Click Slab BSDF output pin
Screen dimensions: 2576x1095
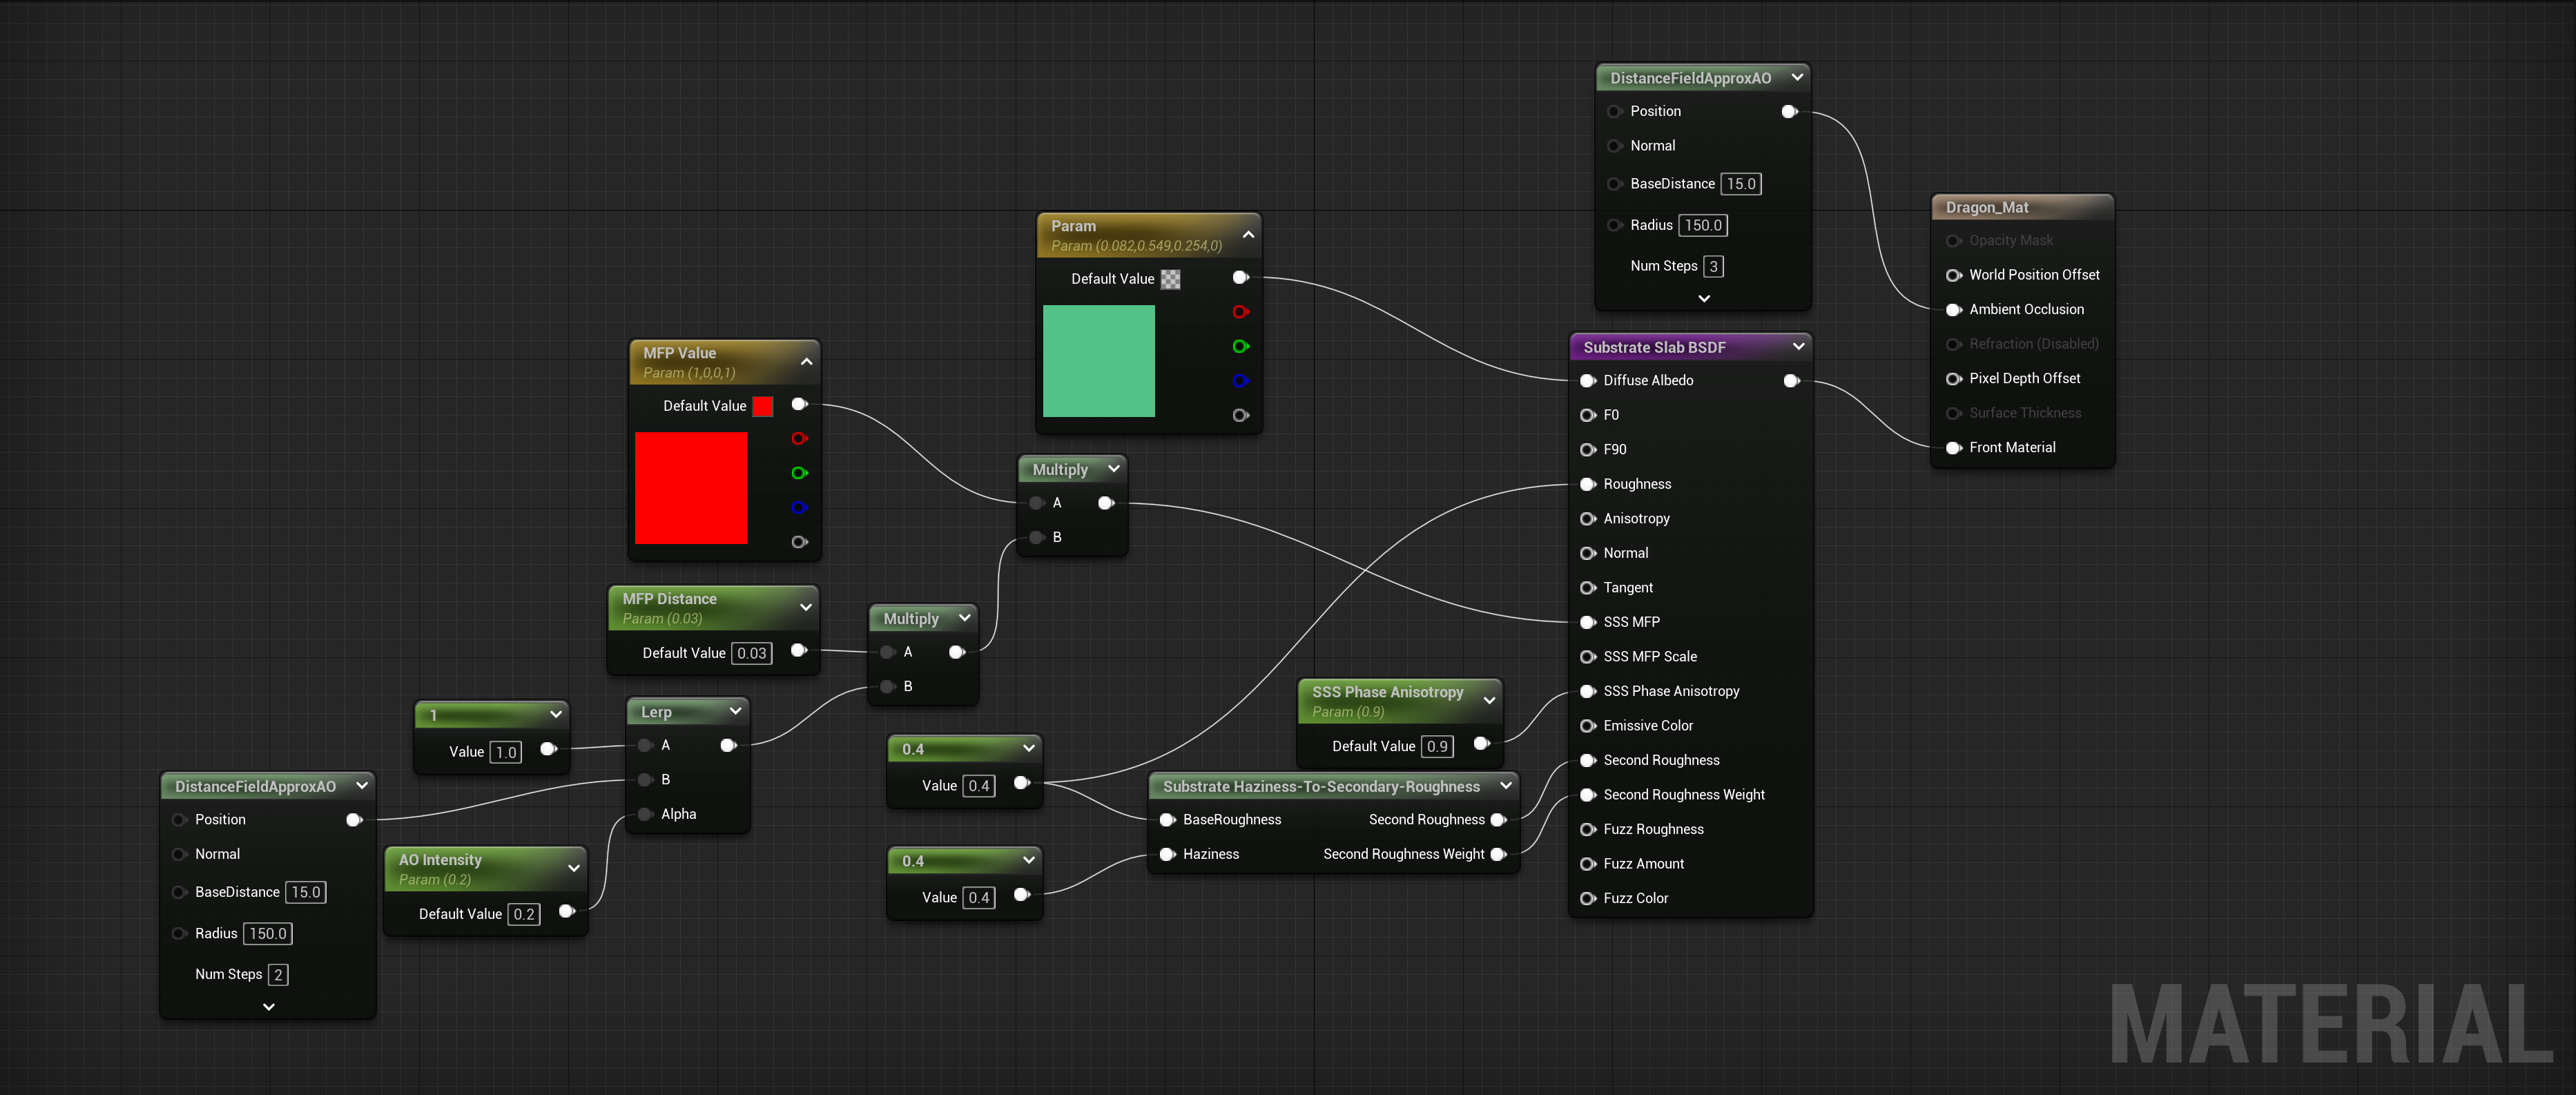[x=1792, y=381]
